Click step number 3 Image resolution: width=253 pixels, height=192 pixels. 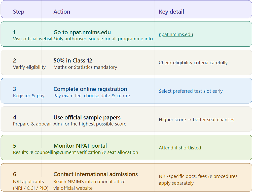tap(15, 89)
